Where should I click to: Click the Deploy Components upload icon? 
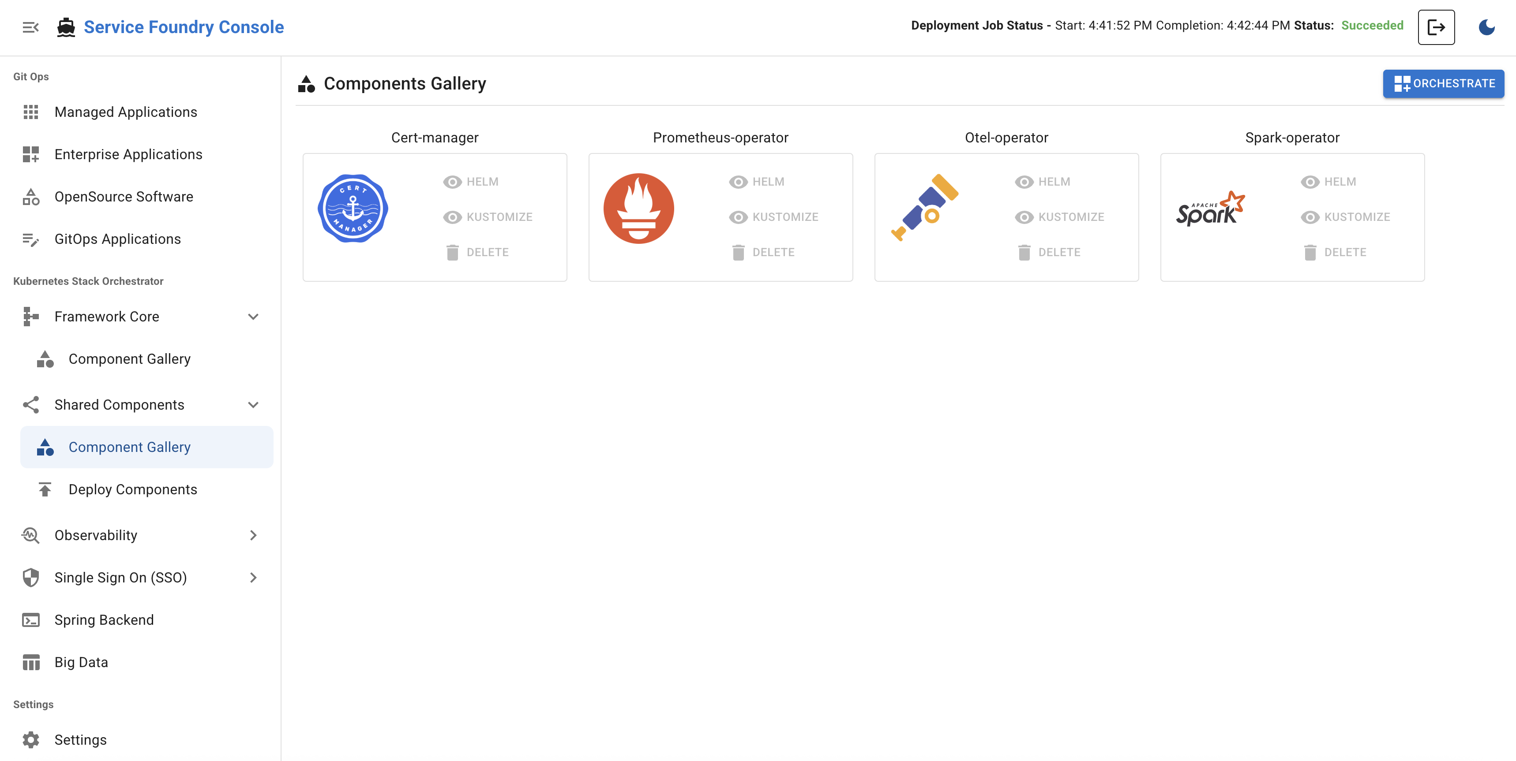coord(45,489)
